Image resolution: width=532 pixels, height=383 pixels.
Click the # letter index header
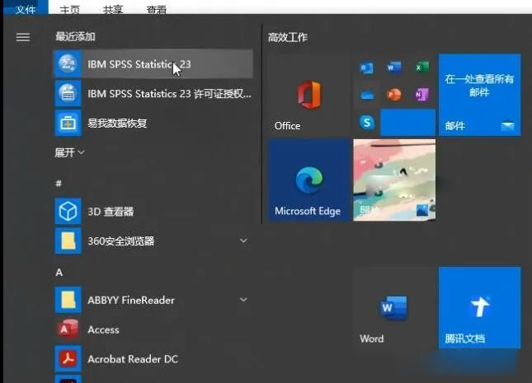tap(59, 184)
